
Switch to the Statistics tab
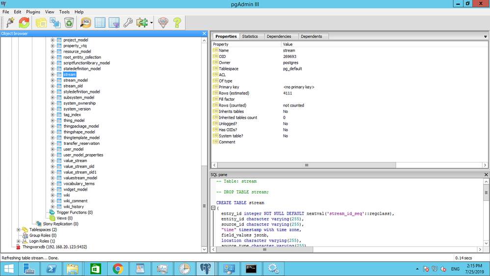tap(250, 36)
